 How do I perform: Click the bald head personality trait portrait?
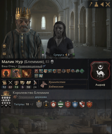[x=6, y=73]
